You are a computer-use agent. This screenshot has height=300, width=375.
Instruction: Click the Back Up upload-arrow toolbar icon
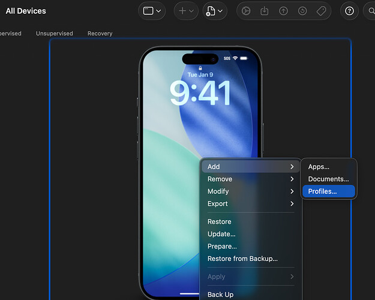283,11
